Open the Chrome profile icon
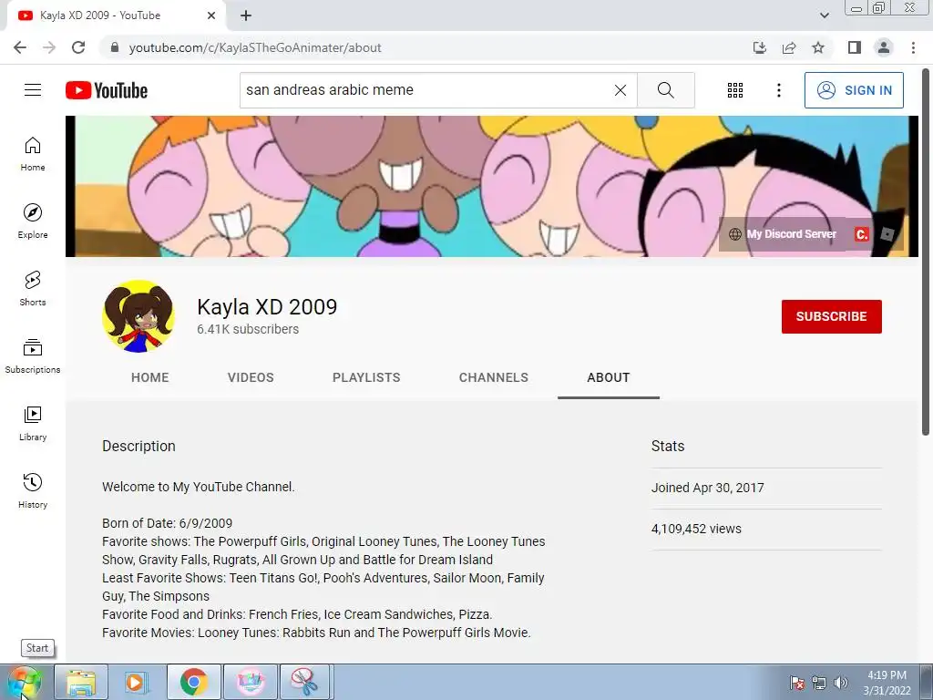This screenshot has height=700, width=933. point(884,47)
